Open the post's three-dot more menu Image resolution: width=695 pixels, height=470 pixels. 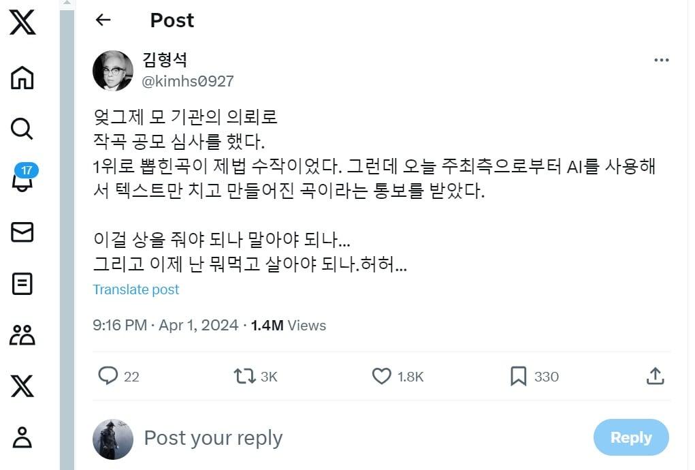661,61
